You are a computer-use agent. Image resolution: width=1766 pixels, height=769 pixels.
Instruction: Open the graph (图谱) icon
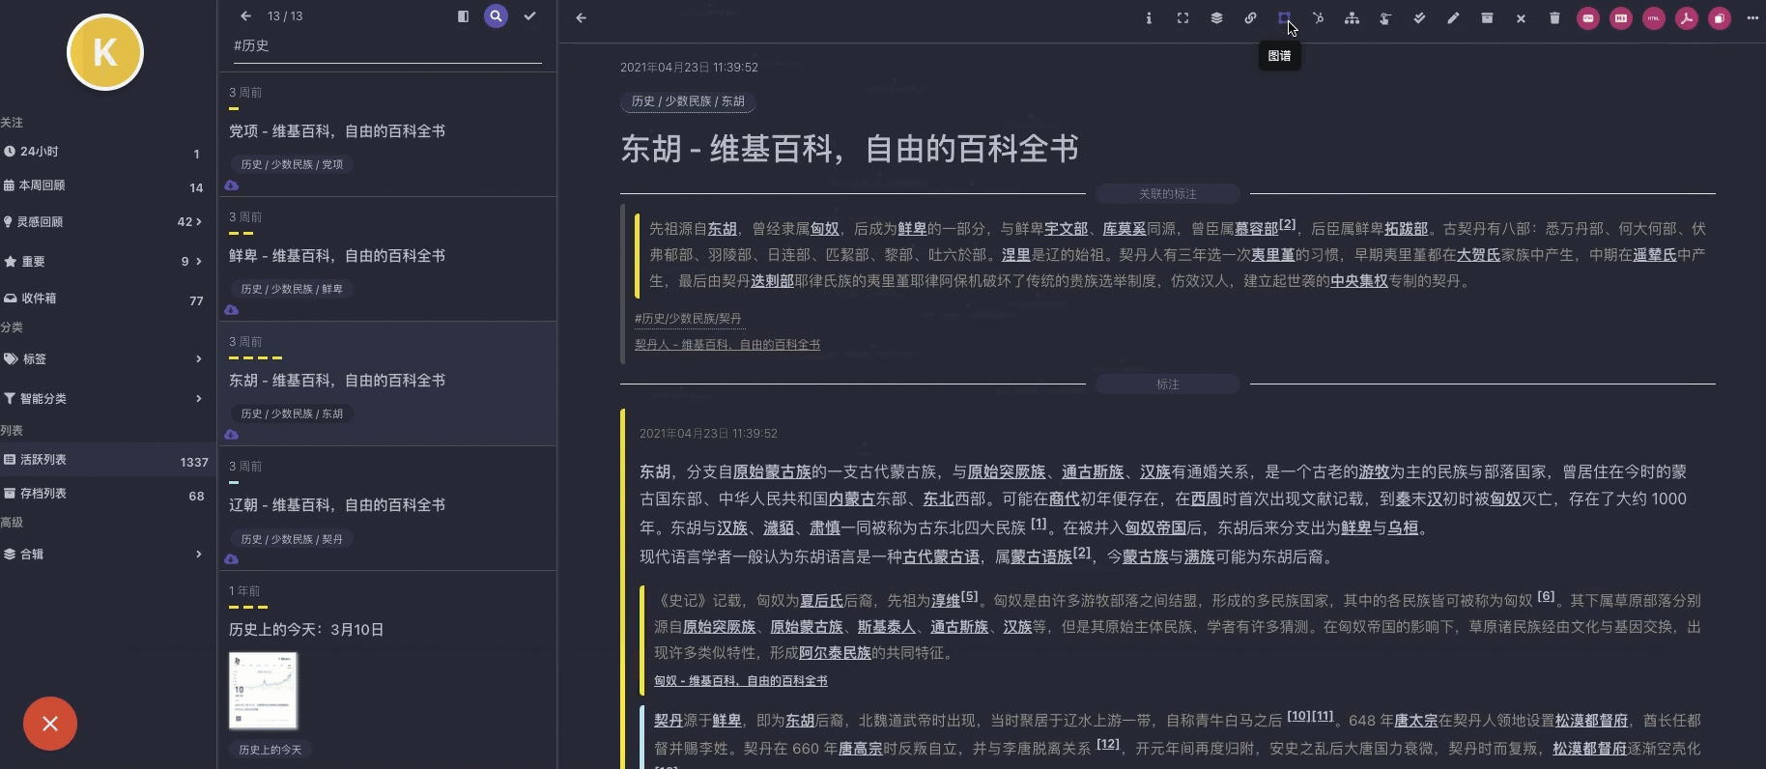coord(1284,18)
